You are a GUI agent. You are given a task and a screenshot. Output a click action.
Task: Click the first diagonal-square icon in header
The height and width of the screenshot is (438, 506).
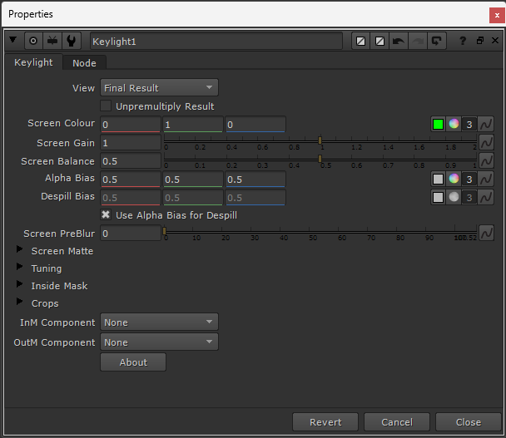361,41
